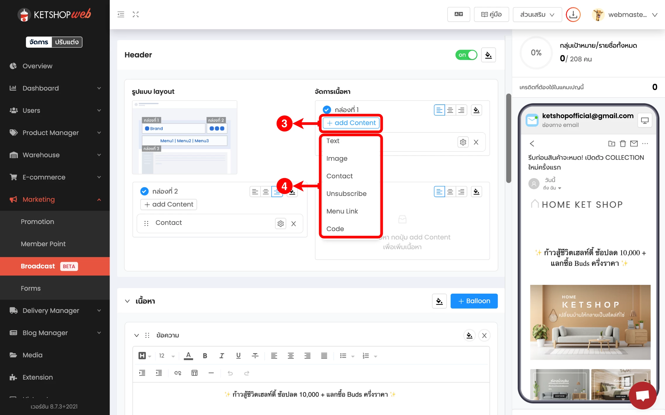Uncheck the กล่องที่ 2 checkbox
Viewport: 665px width, 415px height.
click(144, 191)
